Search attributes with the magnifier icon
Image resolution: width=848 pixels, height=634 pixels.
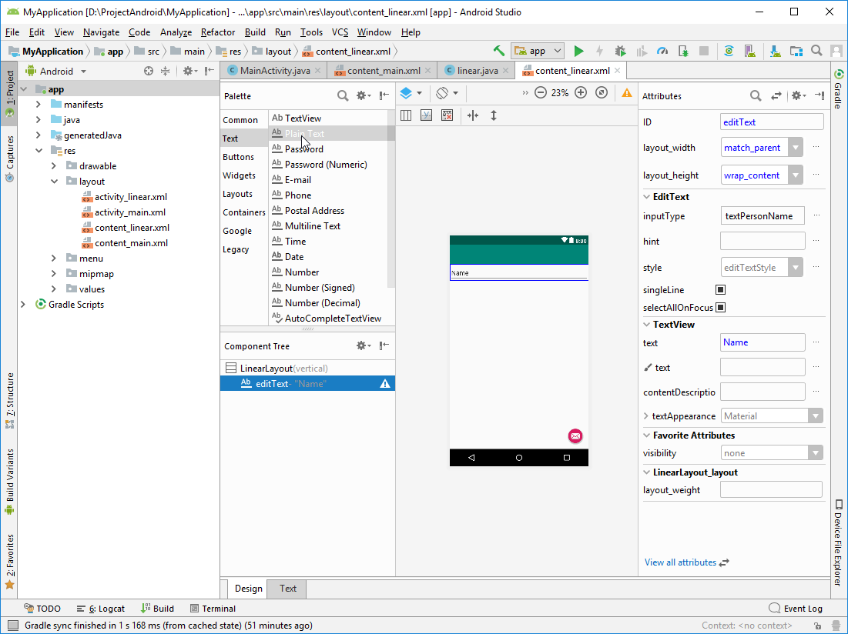[x=756, y=96]
